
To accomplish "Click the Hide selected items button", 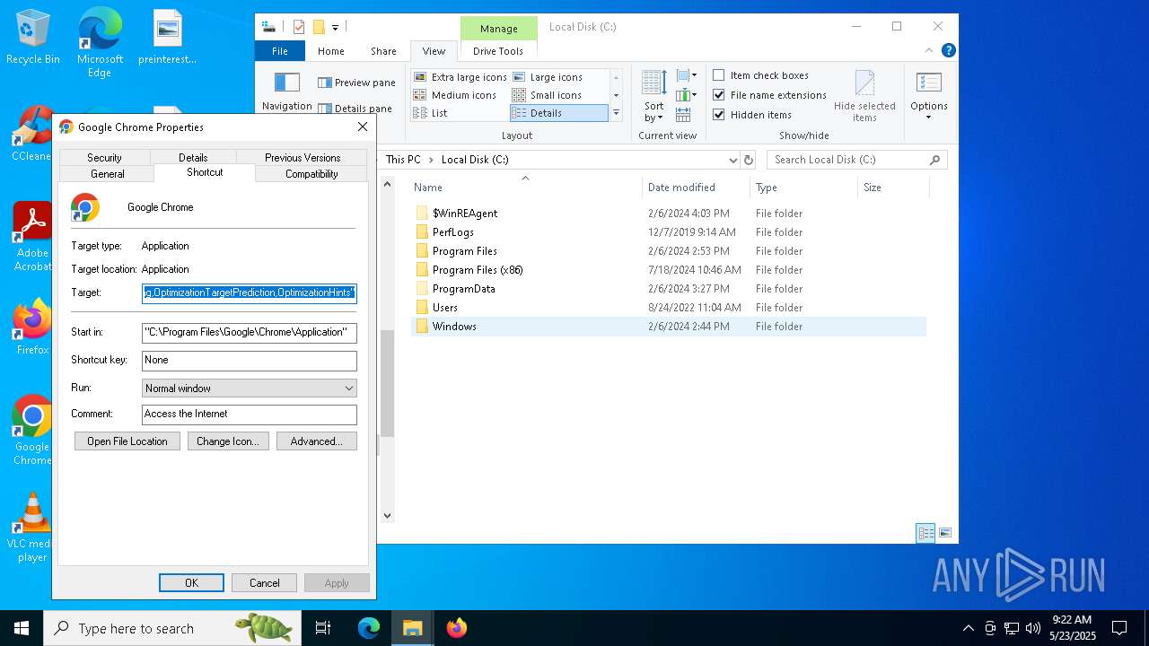I will (864, 96).
